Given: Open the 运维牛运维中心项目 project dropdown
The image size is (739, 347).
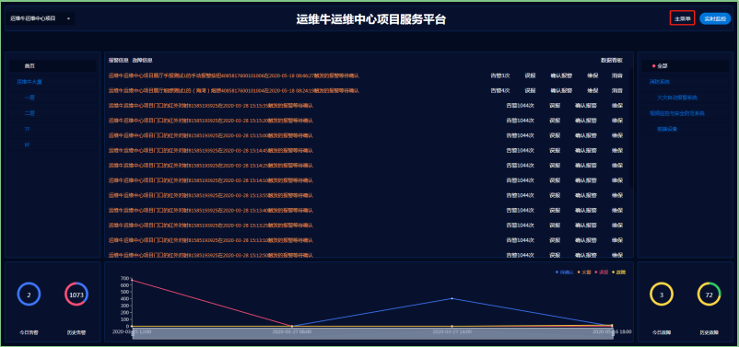Looking at the screenshot, I should 41,18.
